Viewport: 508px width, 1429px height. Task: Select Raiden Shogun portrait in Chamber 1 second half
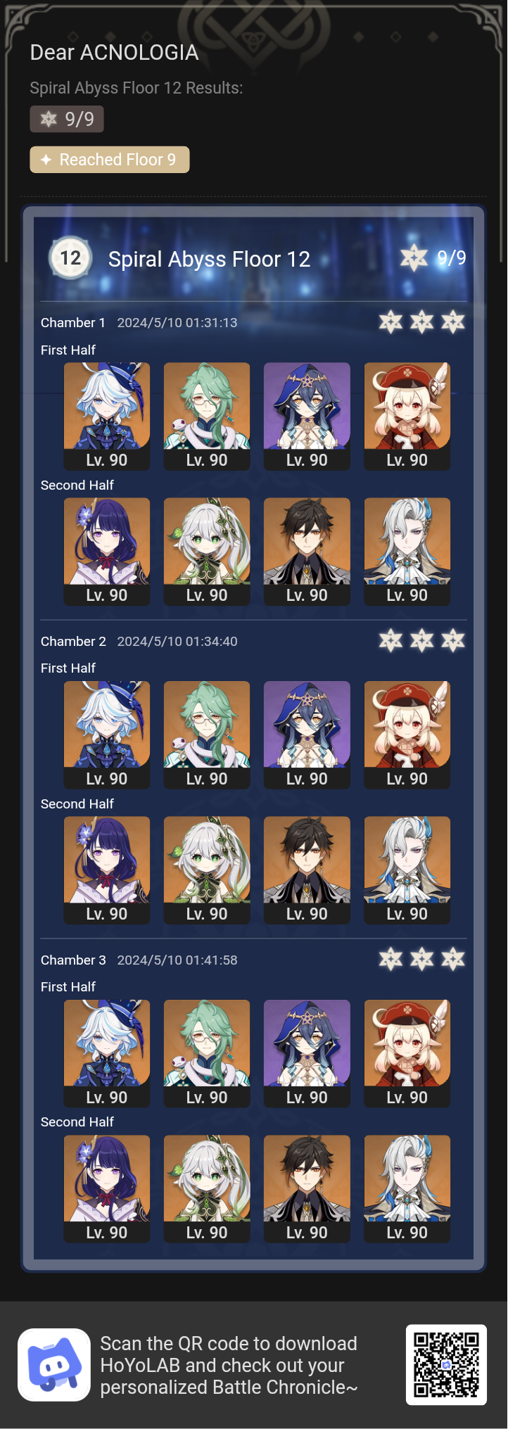pyautogui.click(x=107, y=552)
